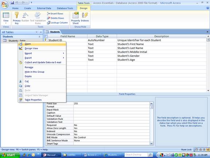The image size is (210, 158).
Task: Choose Design View from the context menu
Action: coord(42,48)
